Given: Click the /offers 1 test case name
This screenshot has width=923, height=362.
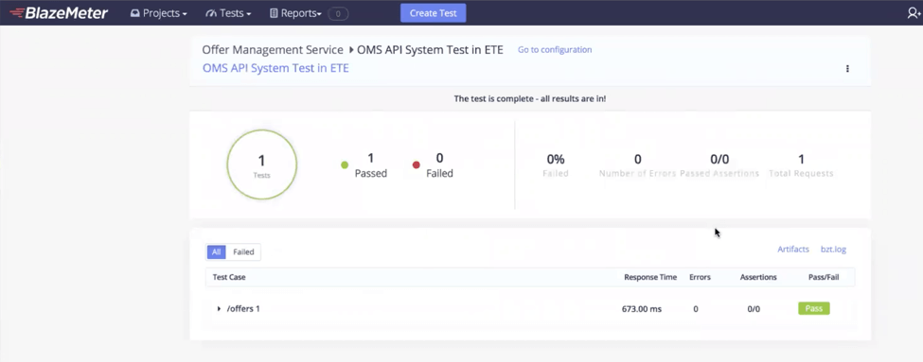Looking at the screenshot, I should coord(243,308).
